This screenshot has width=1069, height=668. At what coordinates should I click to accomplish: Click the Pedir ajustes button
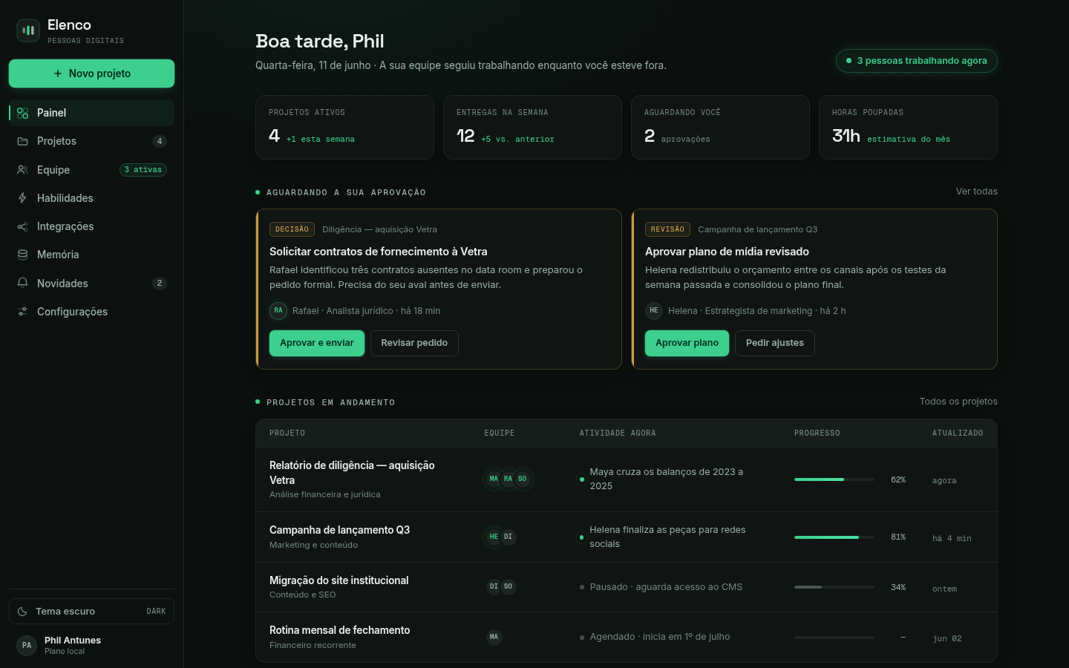775,343
